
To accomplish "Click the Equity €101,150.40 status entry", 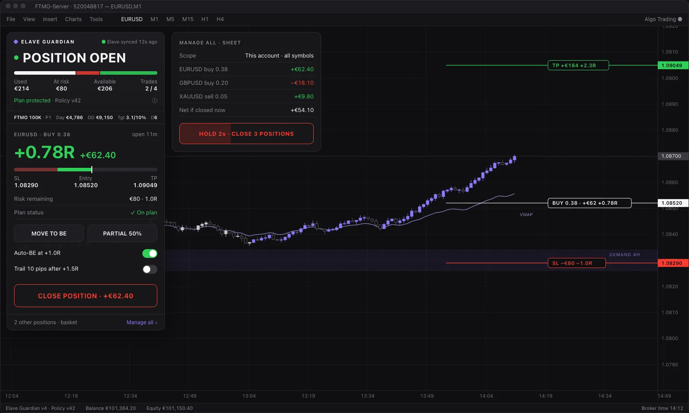I will pos(170,408).
